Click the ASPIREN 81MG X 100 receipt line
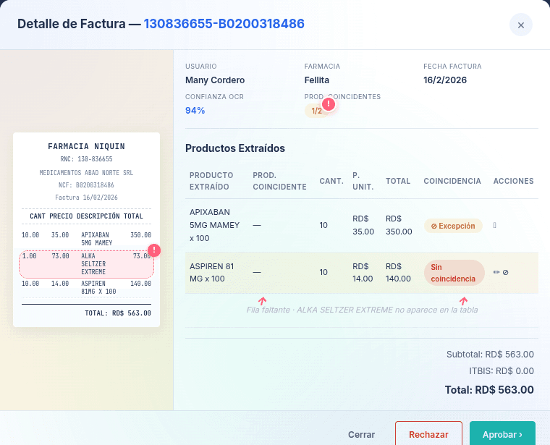 (86, 287)
